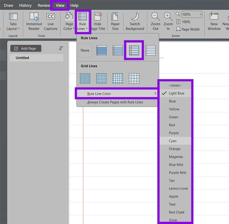Switch Background to dark mode
229x224 pixels.
(x=135, y=21)
